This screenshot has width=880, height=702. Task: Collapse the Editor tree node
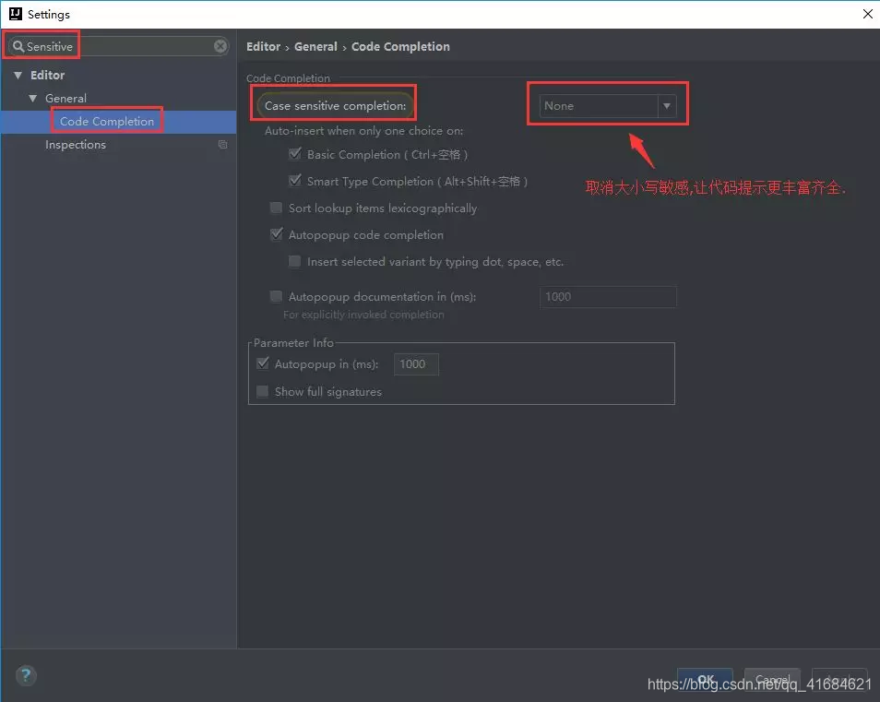(x=18, y=76)
